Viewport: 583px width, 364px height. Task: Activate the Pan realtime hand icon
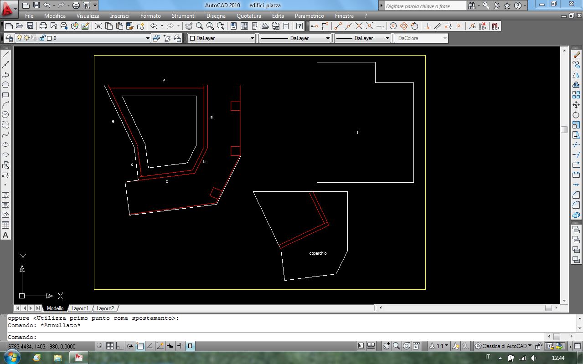[x=189, y=26]
